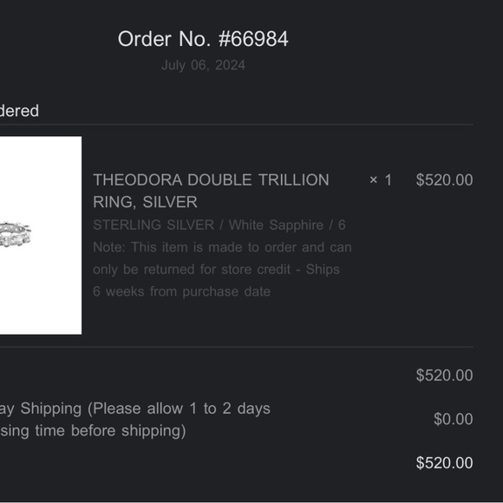
Task: Click the Shipping (Please allow 1 to 2 days text
Action: coord(146,408)
